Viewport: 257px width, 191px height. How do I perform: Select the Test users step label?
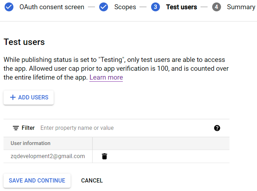181,7
